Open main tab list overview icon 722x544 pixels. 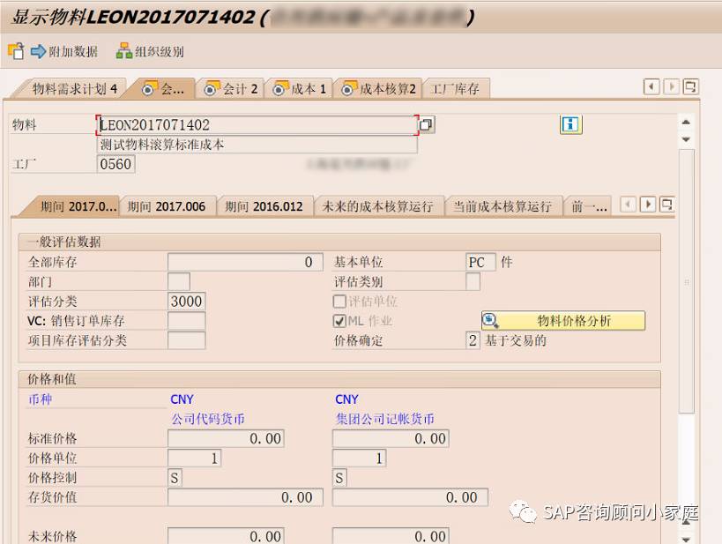[690, 86]
